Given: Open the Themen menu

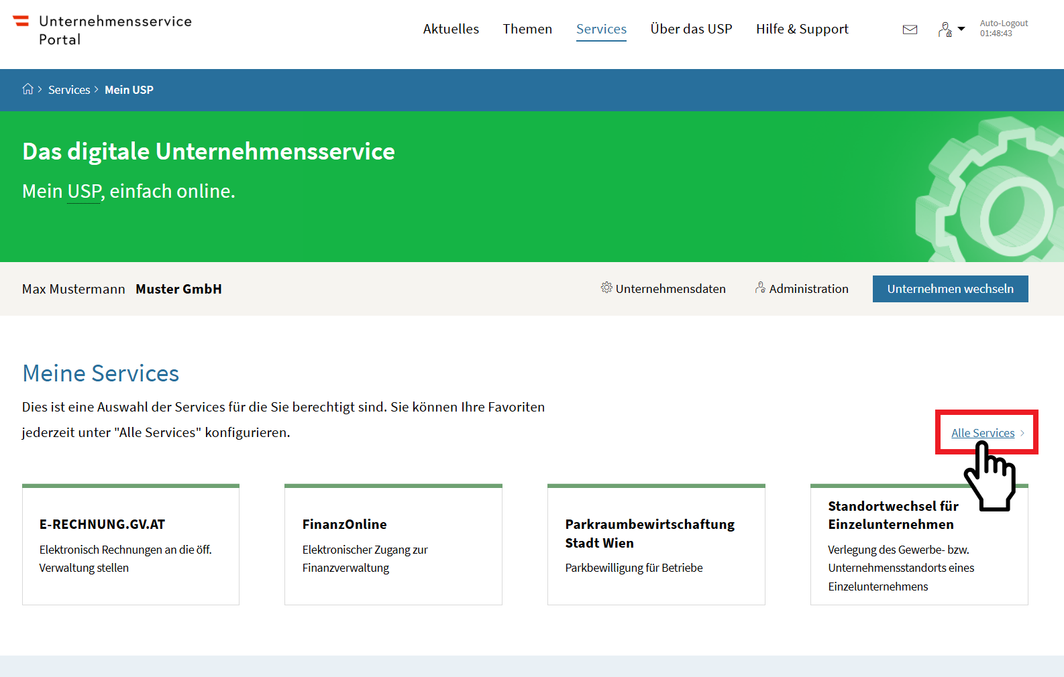Looking at the screenshot, I should click(x=527, y=29).
